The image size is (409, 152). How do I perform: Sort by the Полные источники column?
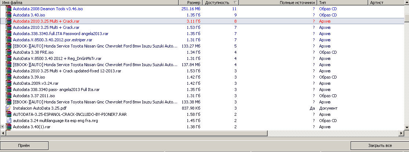(278, 3)
